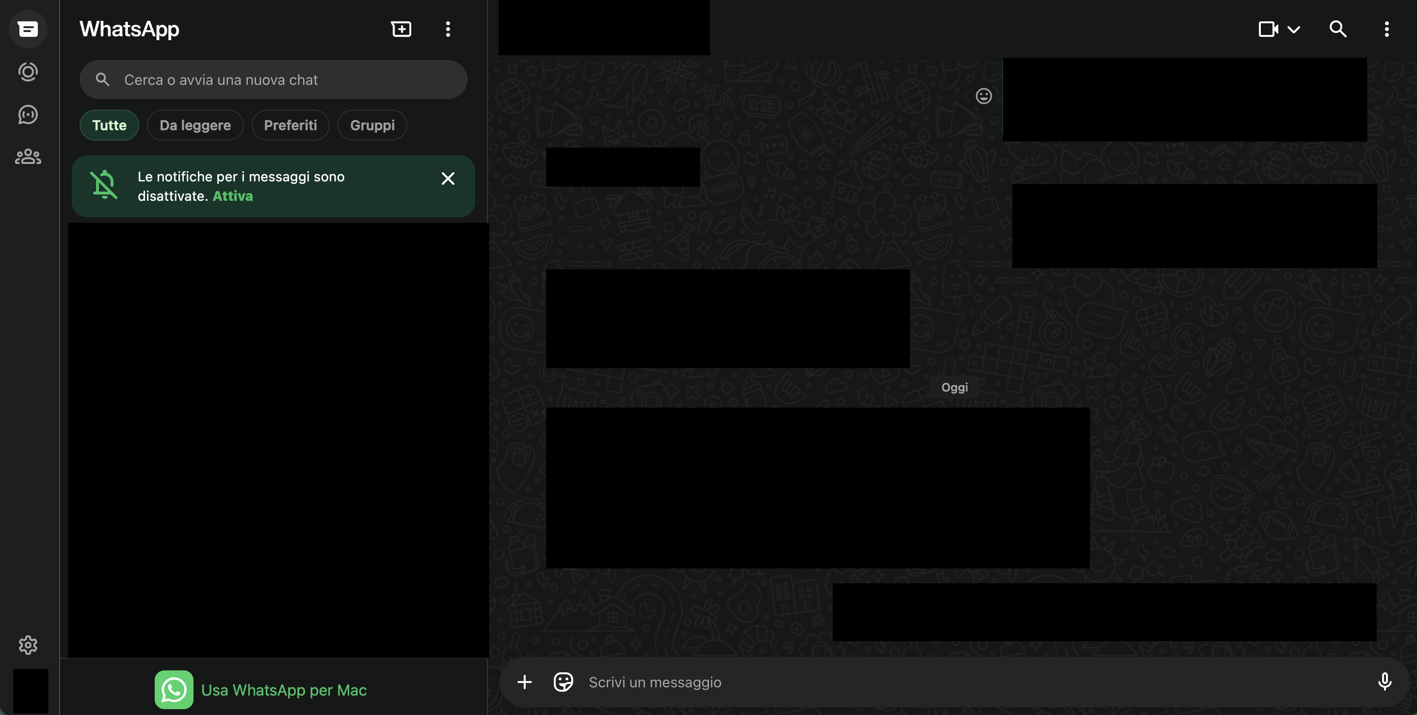Attach a file with the plus icon
This screenshot has width=1417, height=715.
(524, 682)
